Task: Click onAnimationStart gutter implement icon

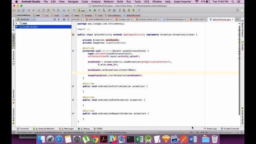Action: [x=73, y=86]
